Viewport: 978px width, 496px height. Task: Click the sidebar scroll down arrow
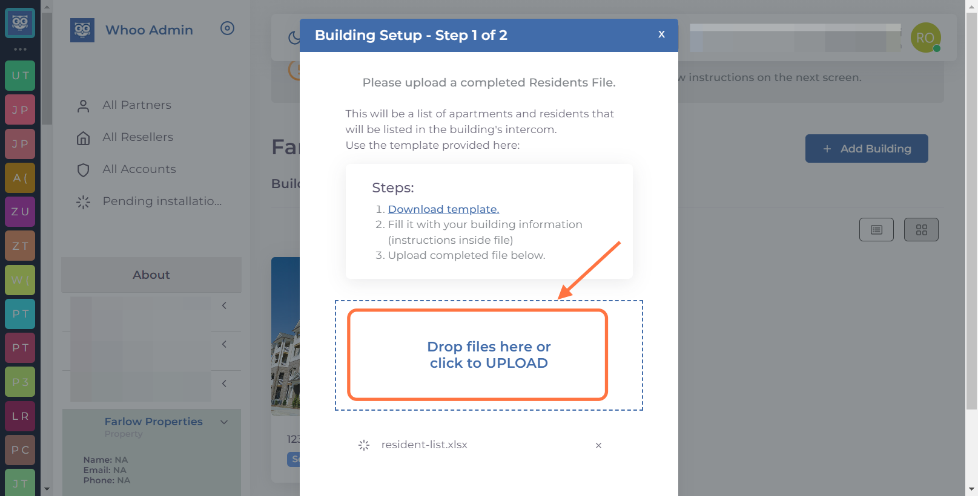[47, 489]
